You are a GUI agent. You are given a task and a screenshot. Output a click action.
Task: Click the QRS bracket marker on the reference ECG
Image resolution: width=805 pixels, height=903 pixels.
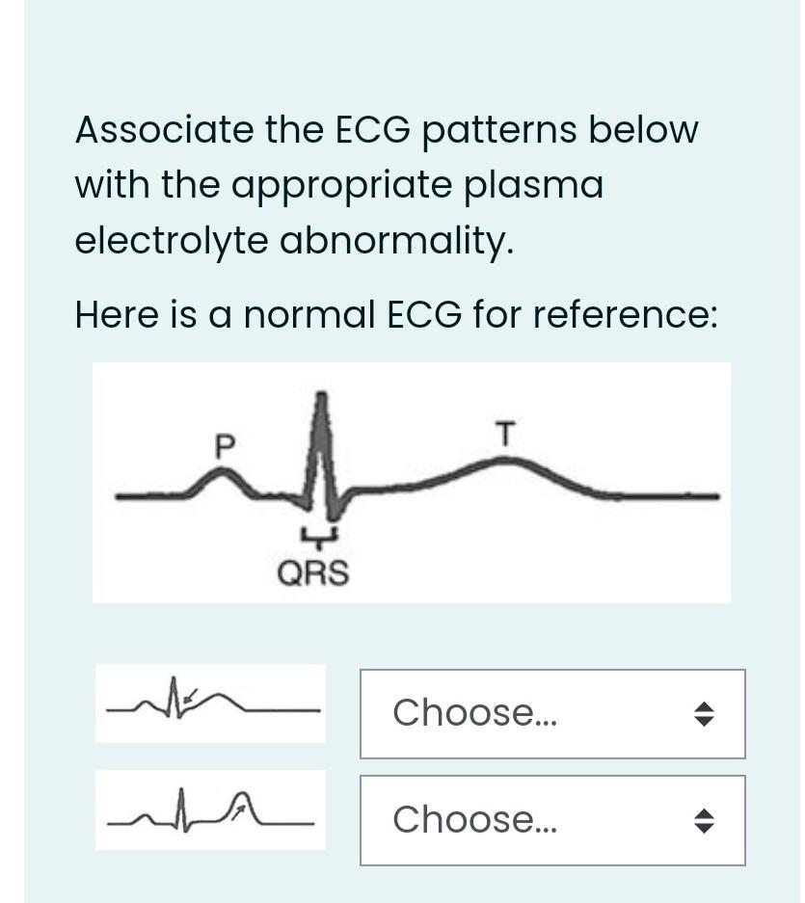click(x=318, y=536)
